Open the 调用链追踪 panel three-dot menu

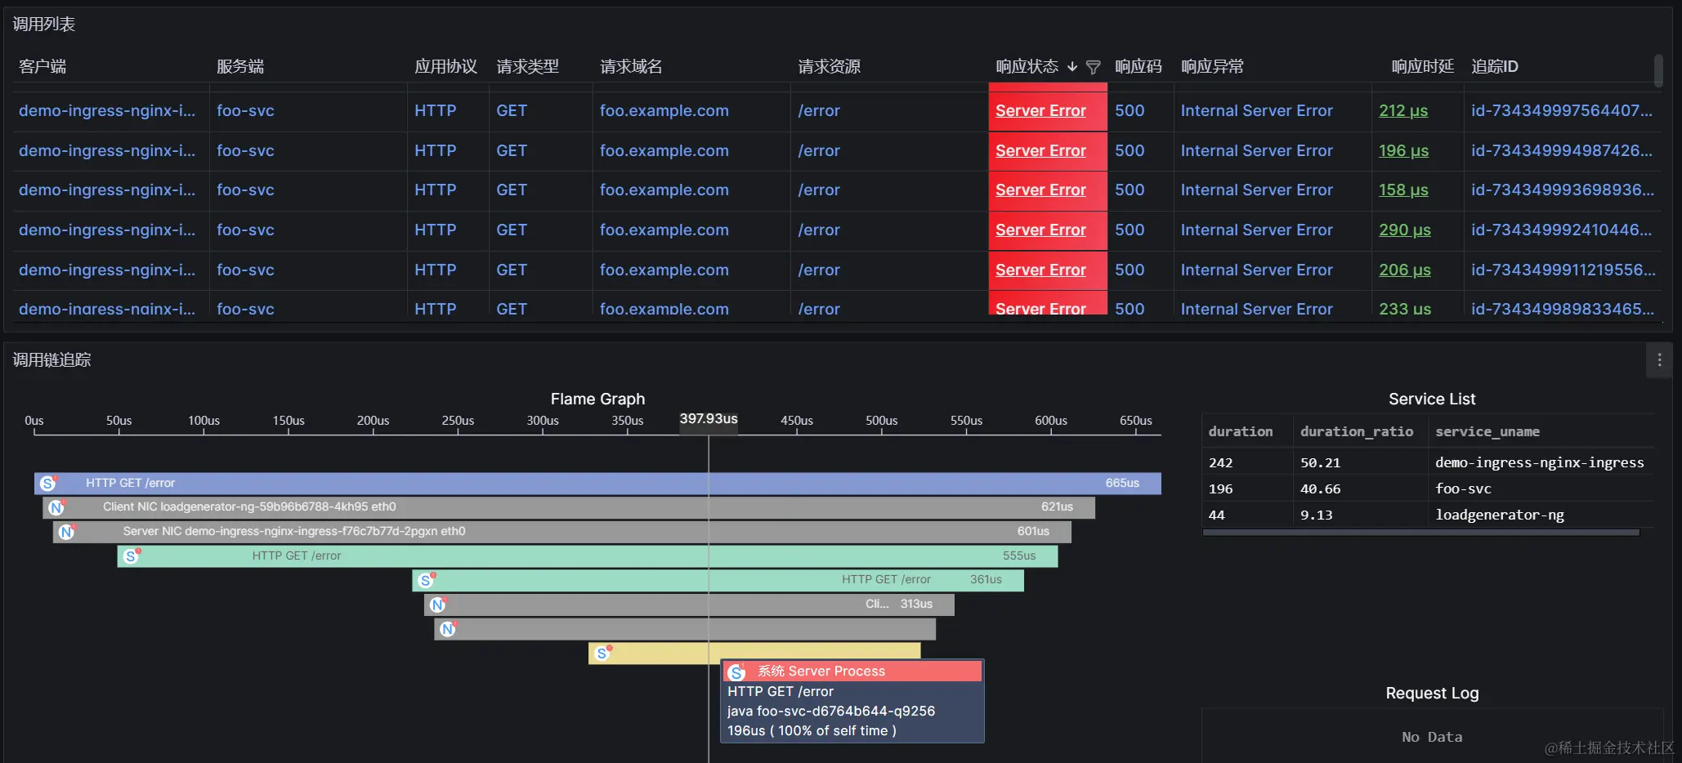[1659, 359]
